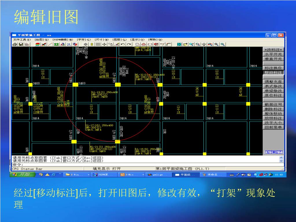Click the four-squares grid icon
Screen dimensions: 296x222
[98, 44]
